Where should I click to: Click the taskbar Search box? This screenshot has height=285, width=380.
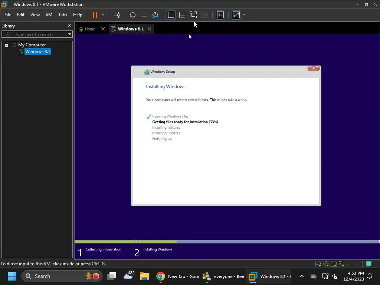(x=62, y=276)
